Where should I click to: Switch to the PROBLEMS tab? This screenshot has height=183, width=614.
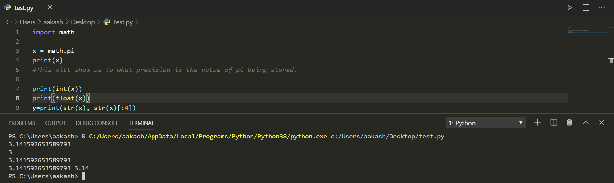(x=22, y=123)
